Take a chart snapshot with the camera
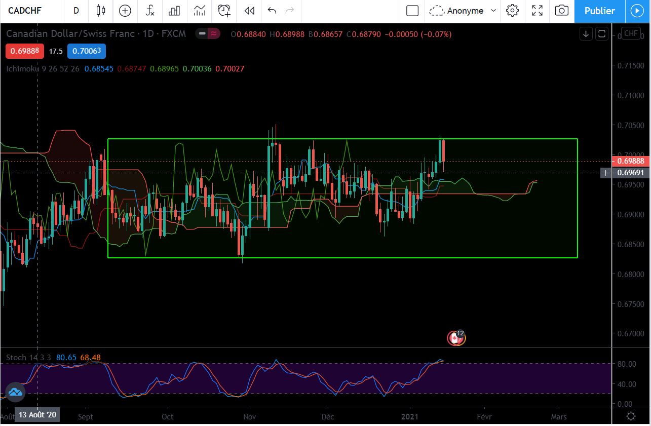This screenshot has height=426, width=651. 561,11
